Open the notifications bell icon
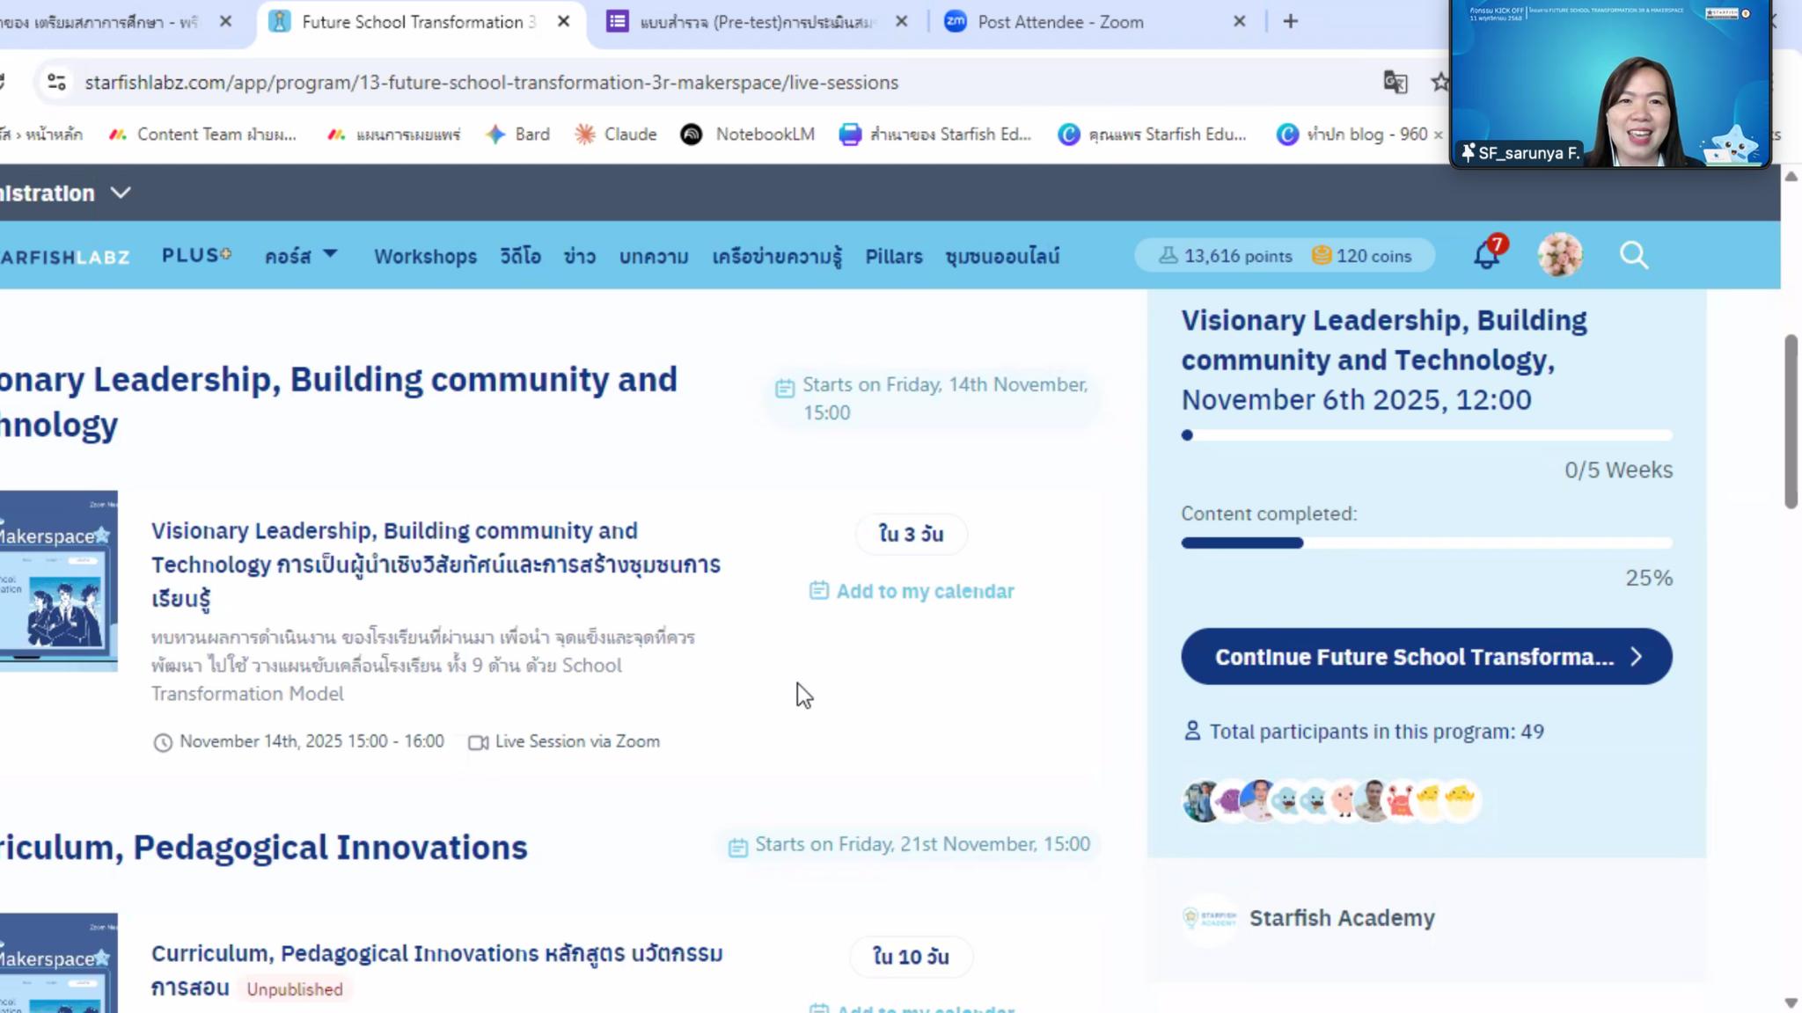The height and width of the screenshot is (1013, 1802). (x=1486, y=255)
